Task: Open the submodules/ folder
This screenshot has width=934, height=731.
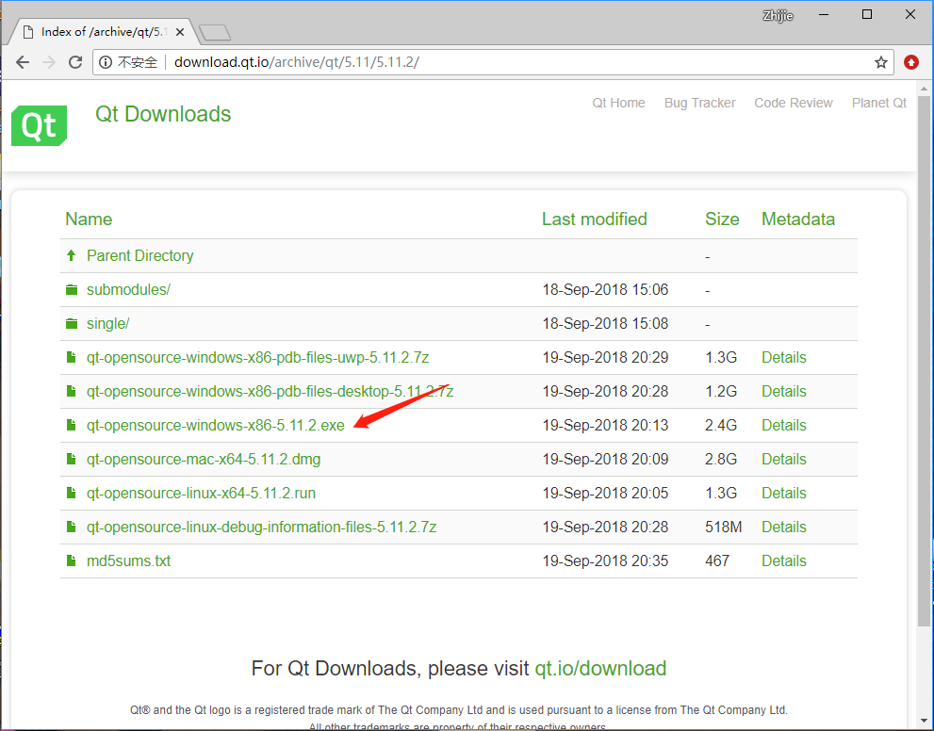Action: coord(129,290)
